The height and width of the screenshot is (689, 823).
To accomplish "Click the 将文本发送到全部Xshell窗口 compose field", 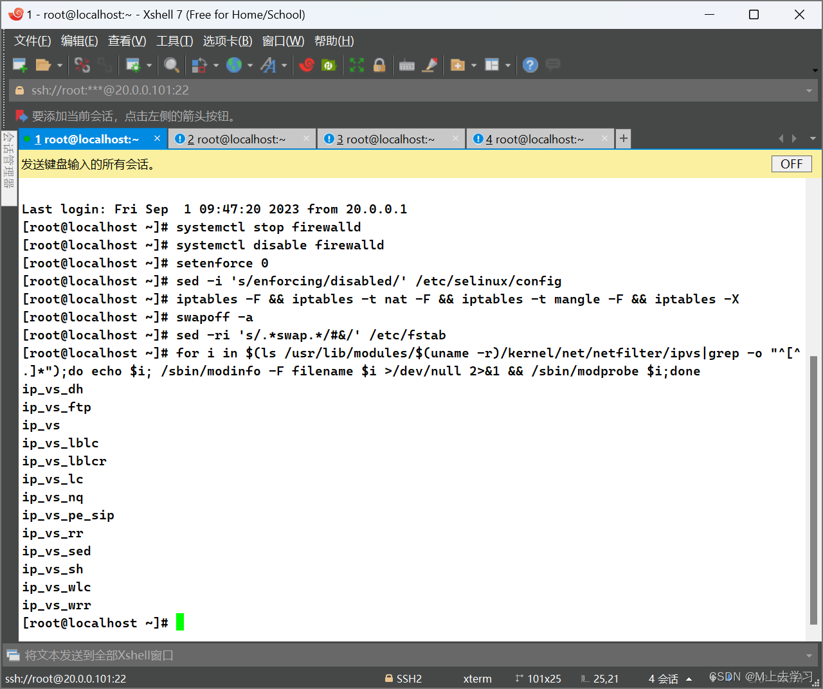I will point(413,656).
